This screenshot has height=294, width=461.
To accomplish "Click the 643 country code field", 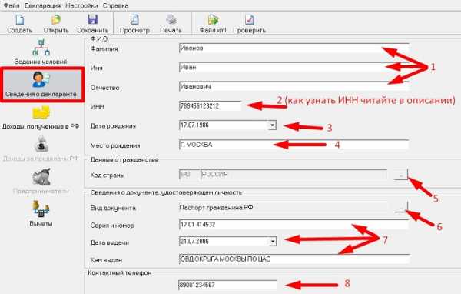I will [x=189, y=175].
